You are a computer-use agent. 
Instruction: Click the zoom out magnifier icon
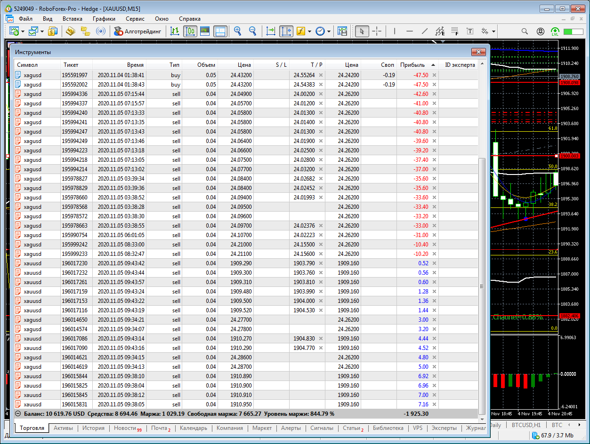coord(253,31)
